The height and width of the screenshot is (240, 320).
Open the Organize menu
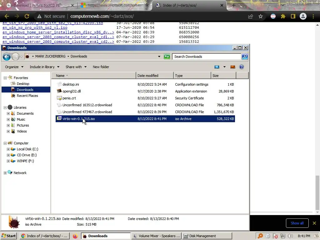pyautogui.click(x=14, y=67)
